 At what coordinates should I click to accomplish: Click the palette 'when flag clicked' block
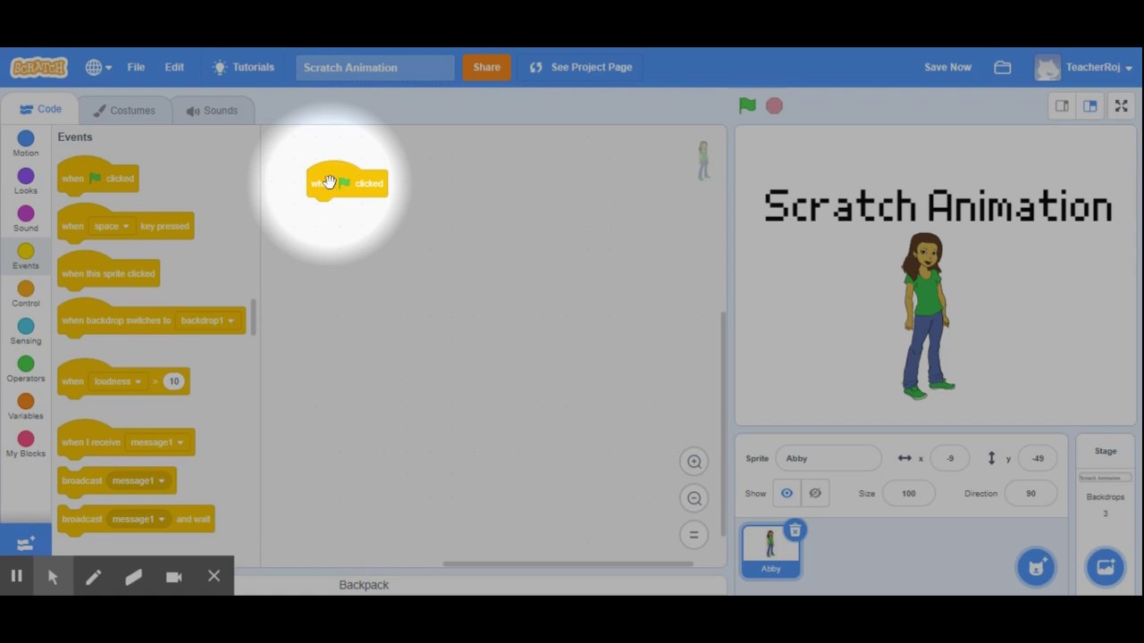pyautogui.click(x=98, y=177)
